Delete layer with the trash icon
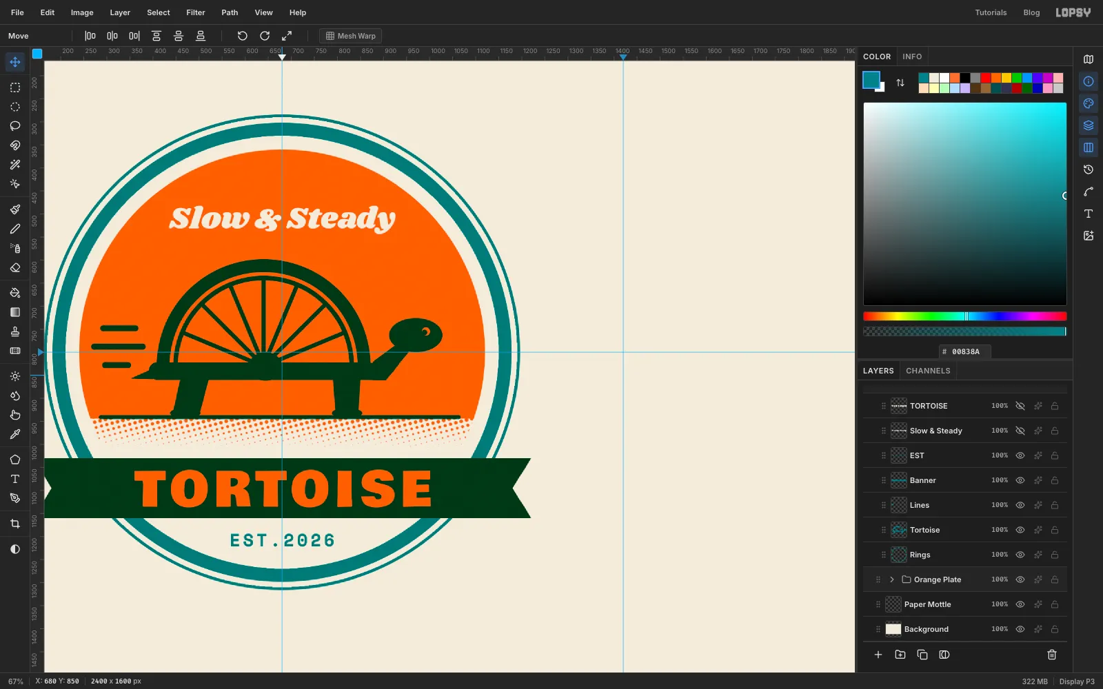Image resolution: width=1103 pixels, height=689 pixels. click(x=1052, y=655)
